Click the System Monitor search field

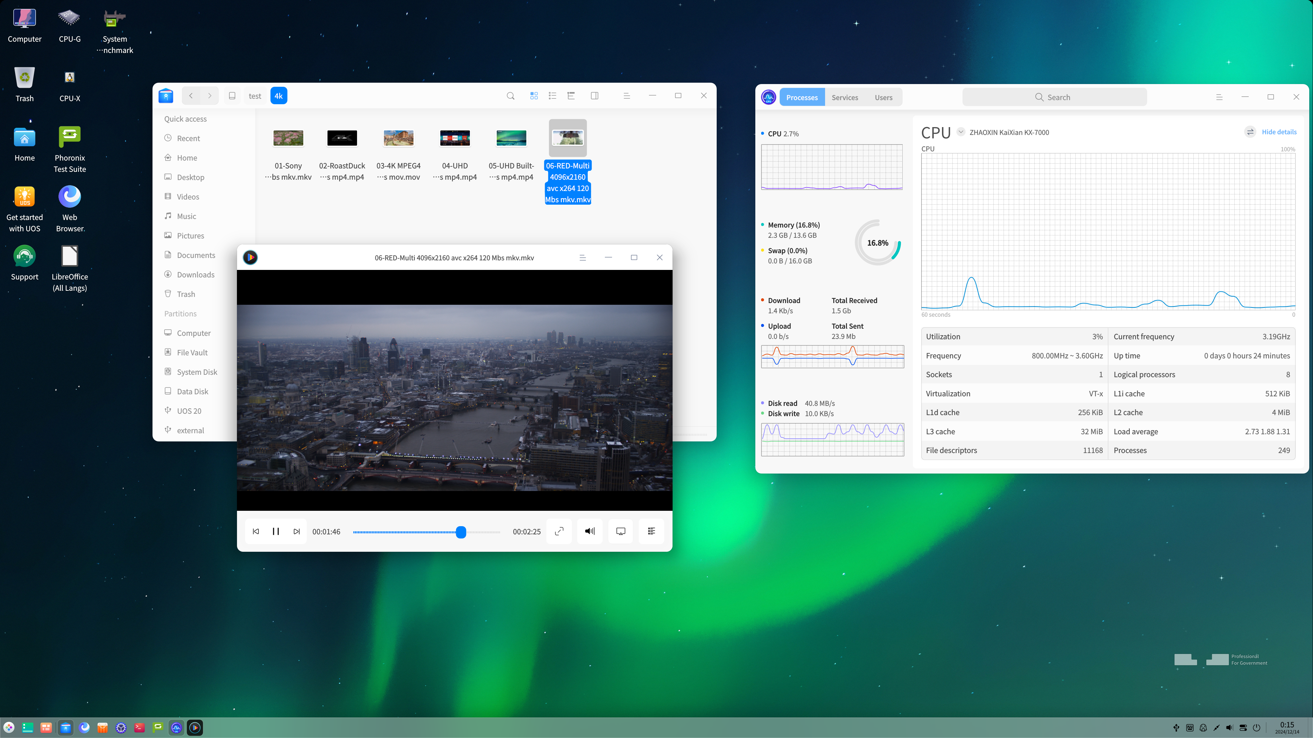point(1054,97)
